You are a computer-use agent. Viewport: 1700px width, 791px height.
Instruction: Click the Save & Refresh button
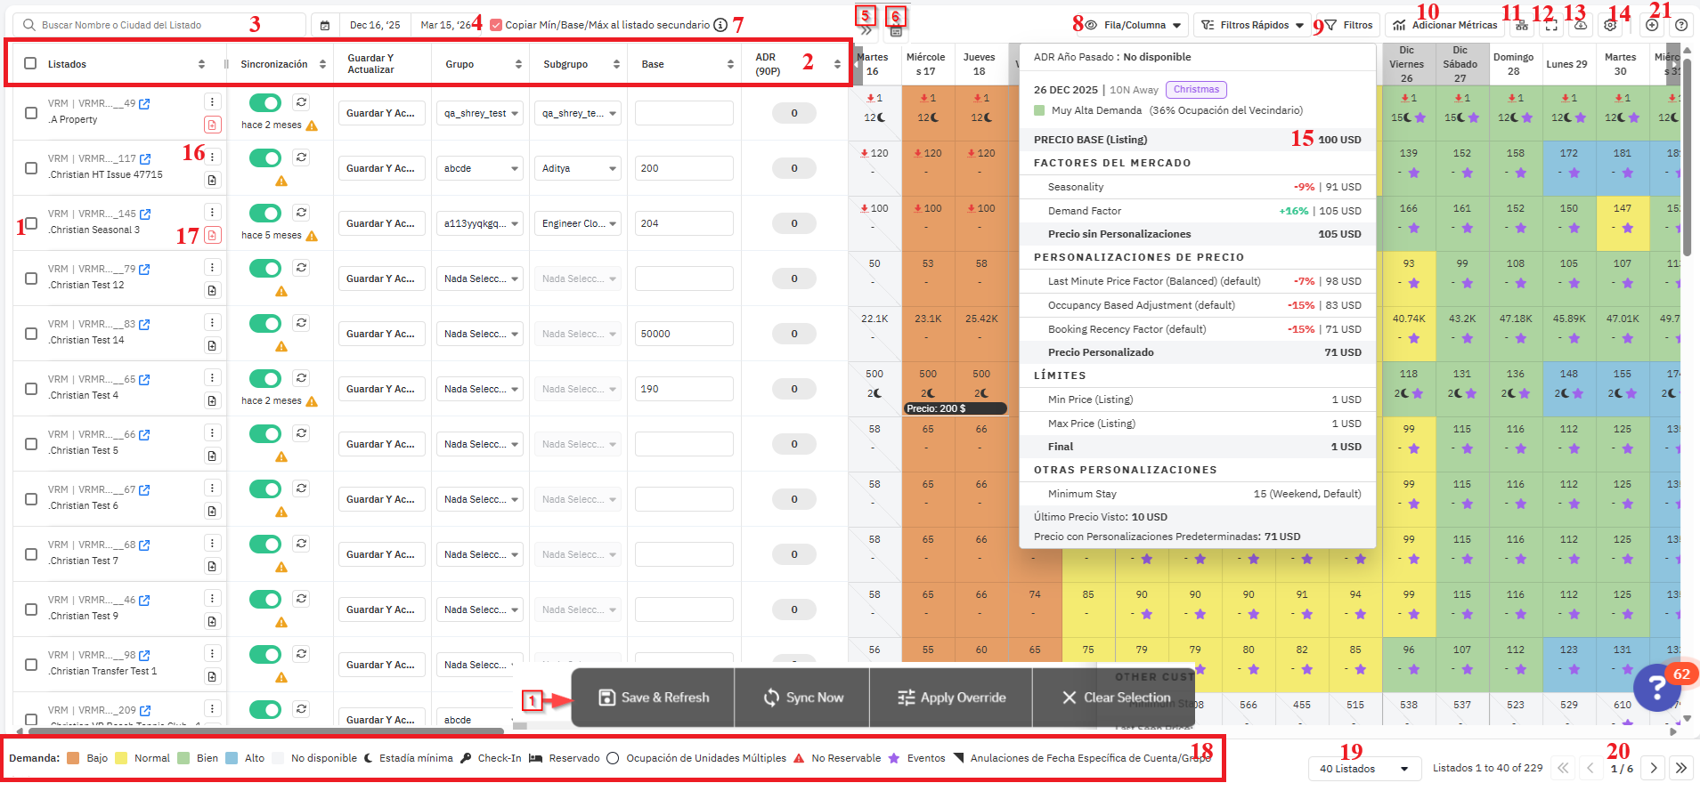[654, 698]
